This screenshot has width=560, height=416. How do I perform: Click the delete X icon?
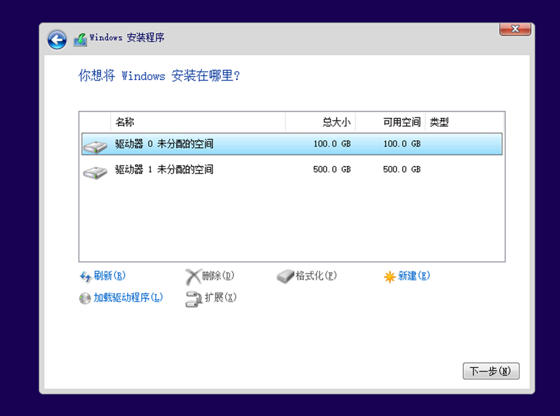click(193, 277)
